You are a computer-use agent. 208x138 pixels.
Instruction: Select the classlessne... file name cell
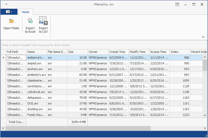point(37,80)
